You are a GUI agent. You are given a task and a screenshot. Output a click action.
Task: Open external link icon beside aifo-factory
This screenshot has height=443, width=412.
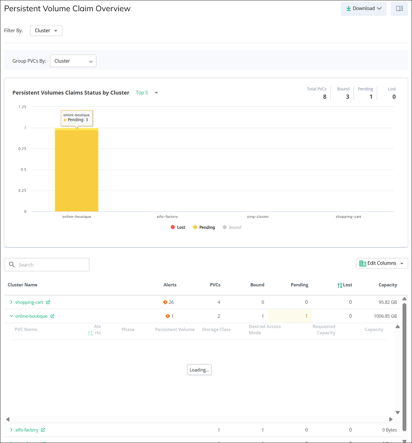(x=43, y=430)
